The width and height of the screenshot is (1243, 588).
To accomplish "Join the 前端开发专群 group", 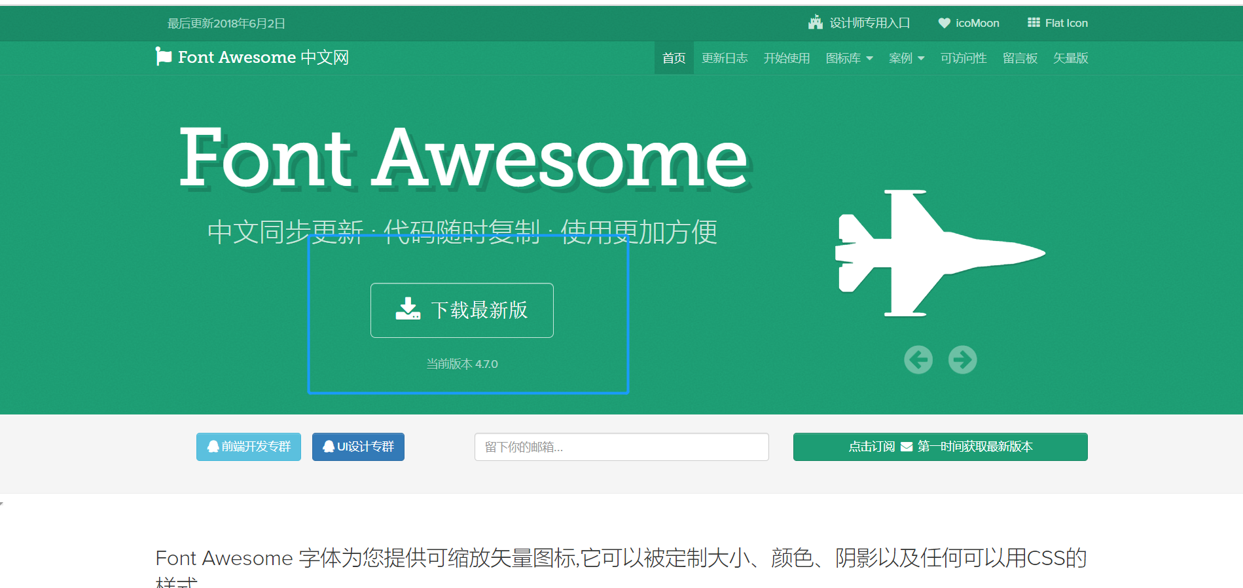I will point(249,447).
